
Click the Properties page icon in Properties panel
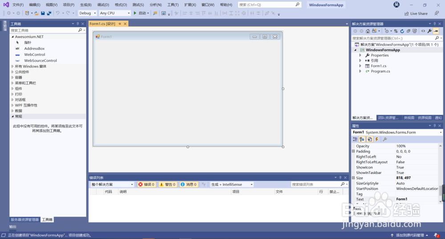point(370,139)
